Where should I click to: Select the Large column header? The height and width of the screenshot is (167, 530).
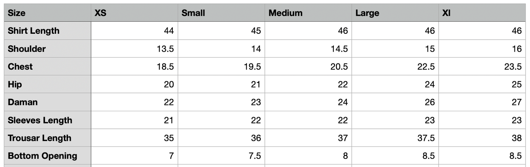(395, 13)
